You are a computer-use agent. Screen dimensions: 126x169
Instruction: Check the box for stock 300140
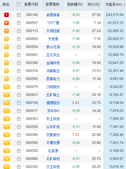tap(19, 15)
